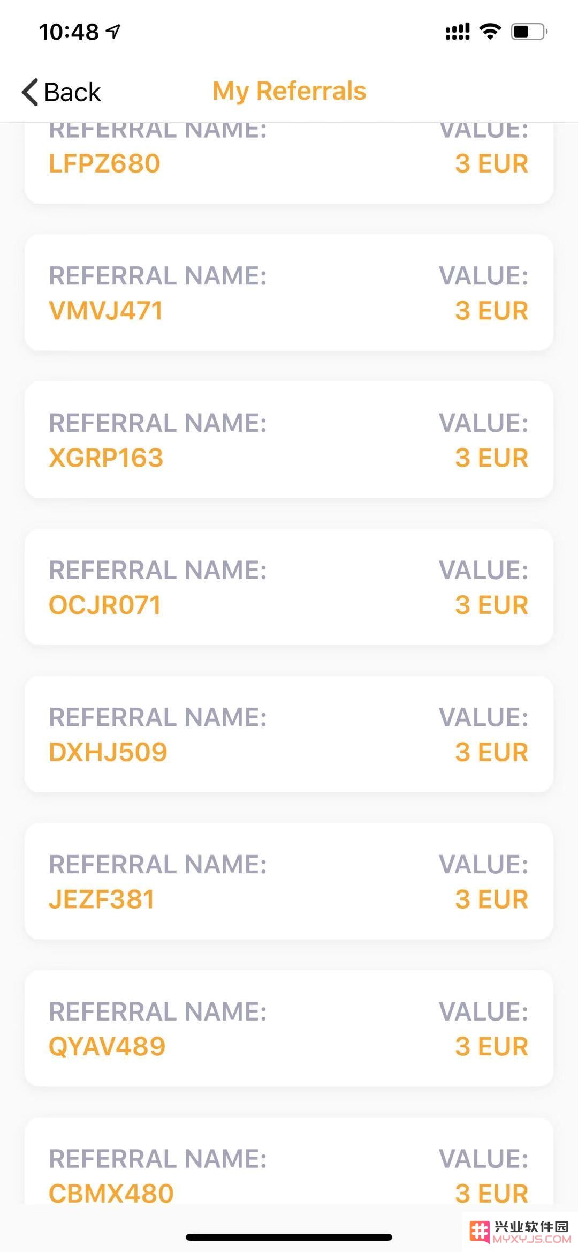
Task: Tap the 3 EUR value for VMVJ471
Action: 491,311
